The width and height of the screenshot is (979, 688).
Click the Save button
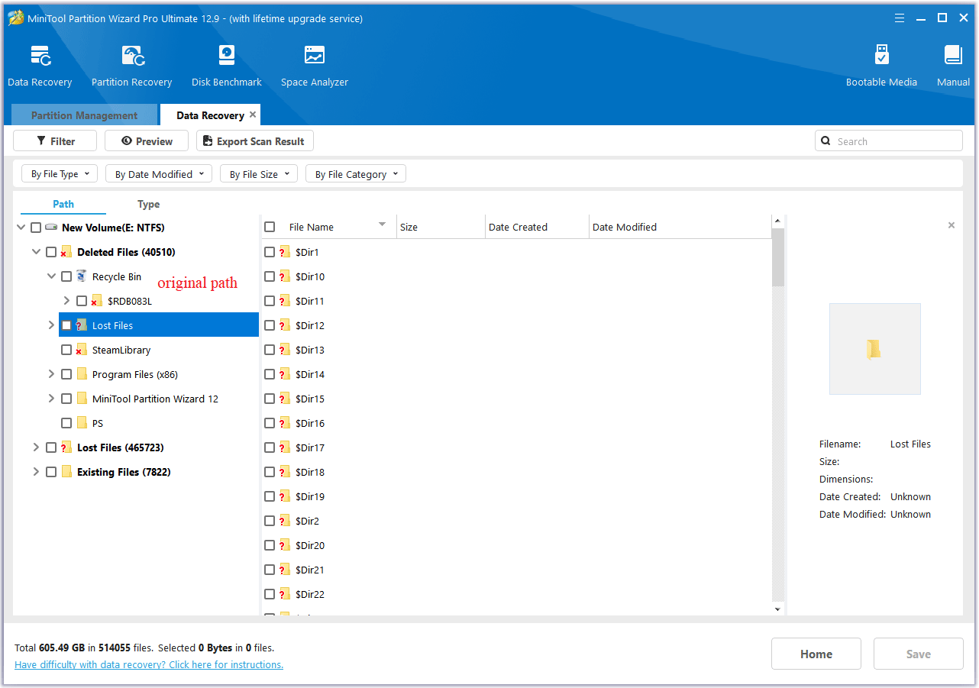tap(919, 654)
